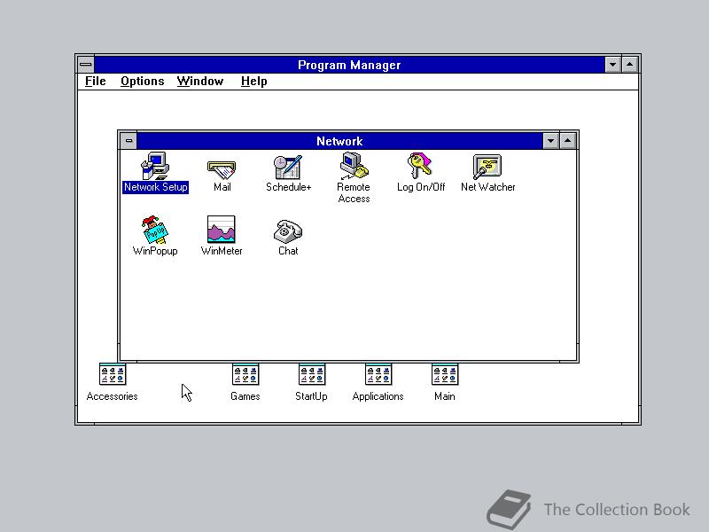Select the Schedule+ icon
709x532 pixels.
[x=287, y=167]
